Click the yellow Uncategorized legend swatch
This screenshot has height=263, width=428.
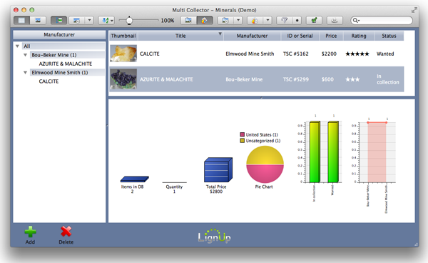coord(242,141)
